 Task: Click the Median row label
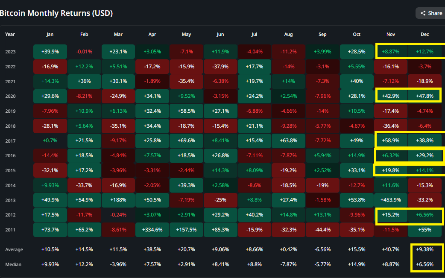13,264
